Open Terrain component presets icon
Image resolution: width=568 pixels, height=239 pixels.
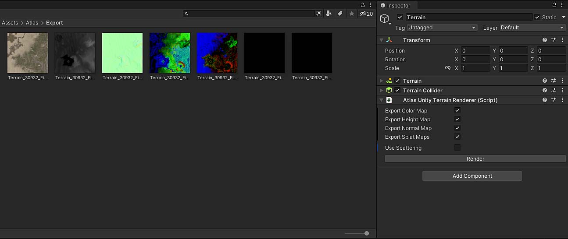(554, 81)
